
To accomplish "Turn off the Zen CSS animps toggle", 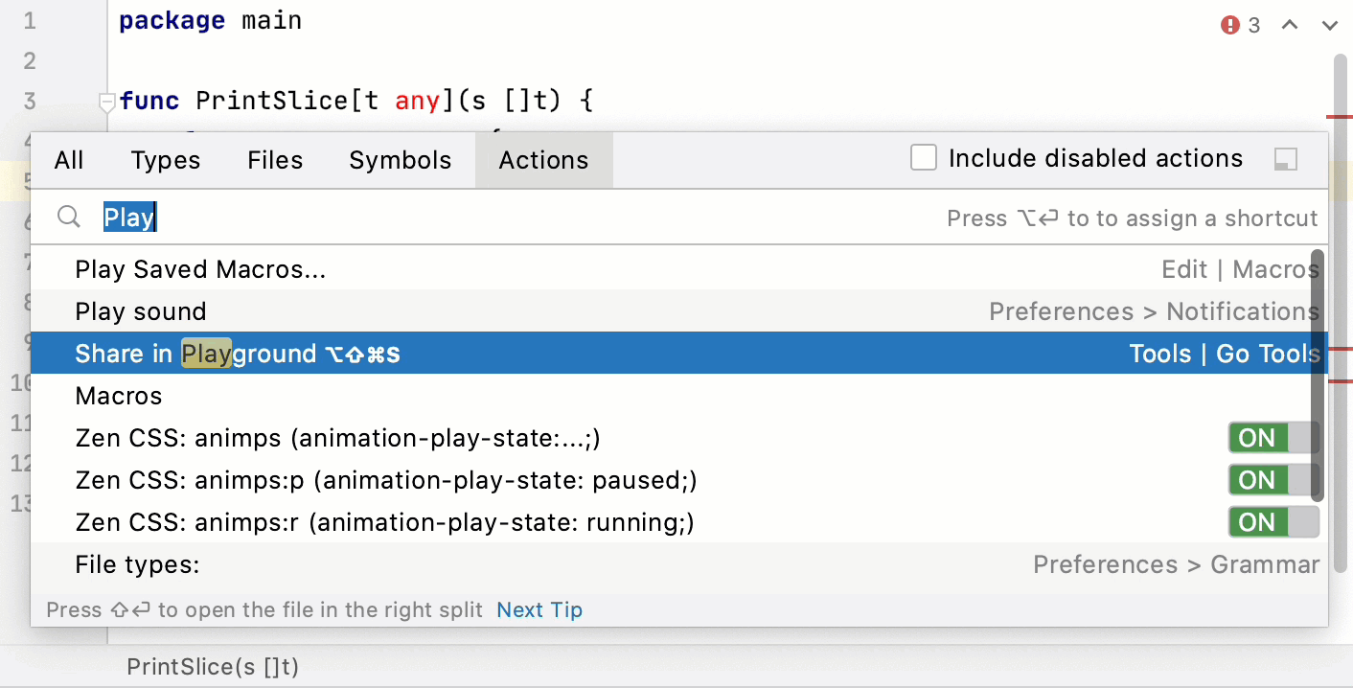I will (x=1273, y=438).
